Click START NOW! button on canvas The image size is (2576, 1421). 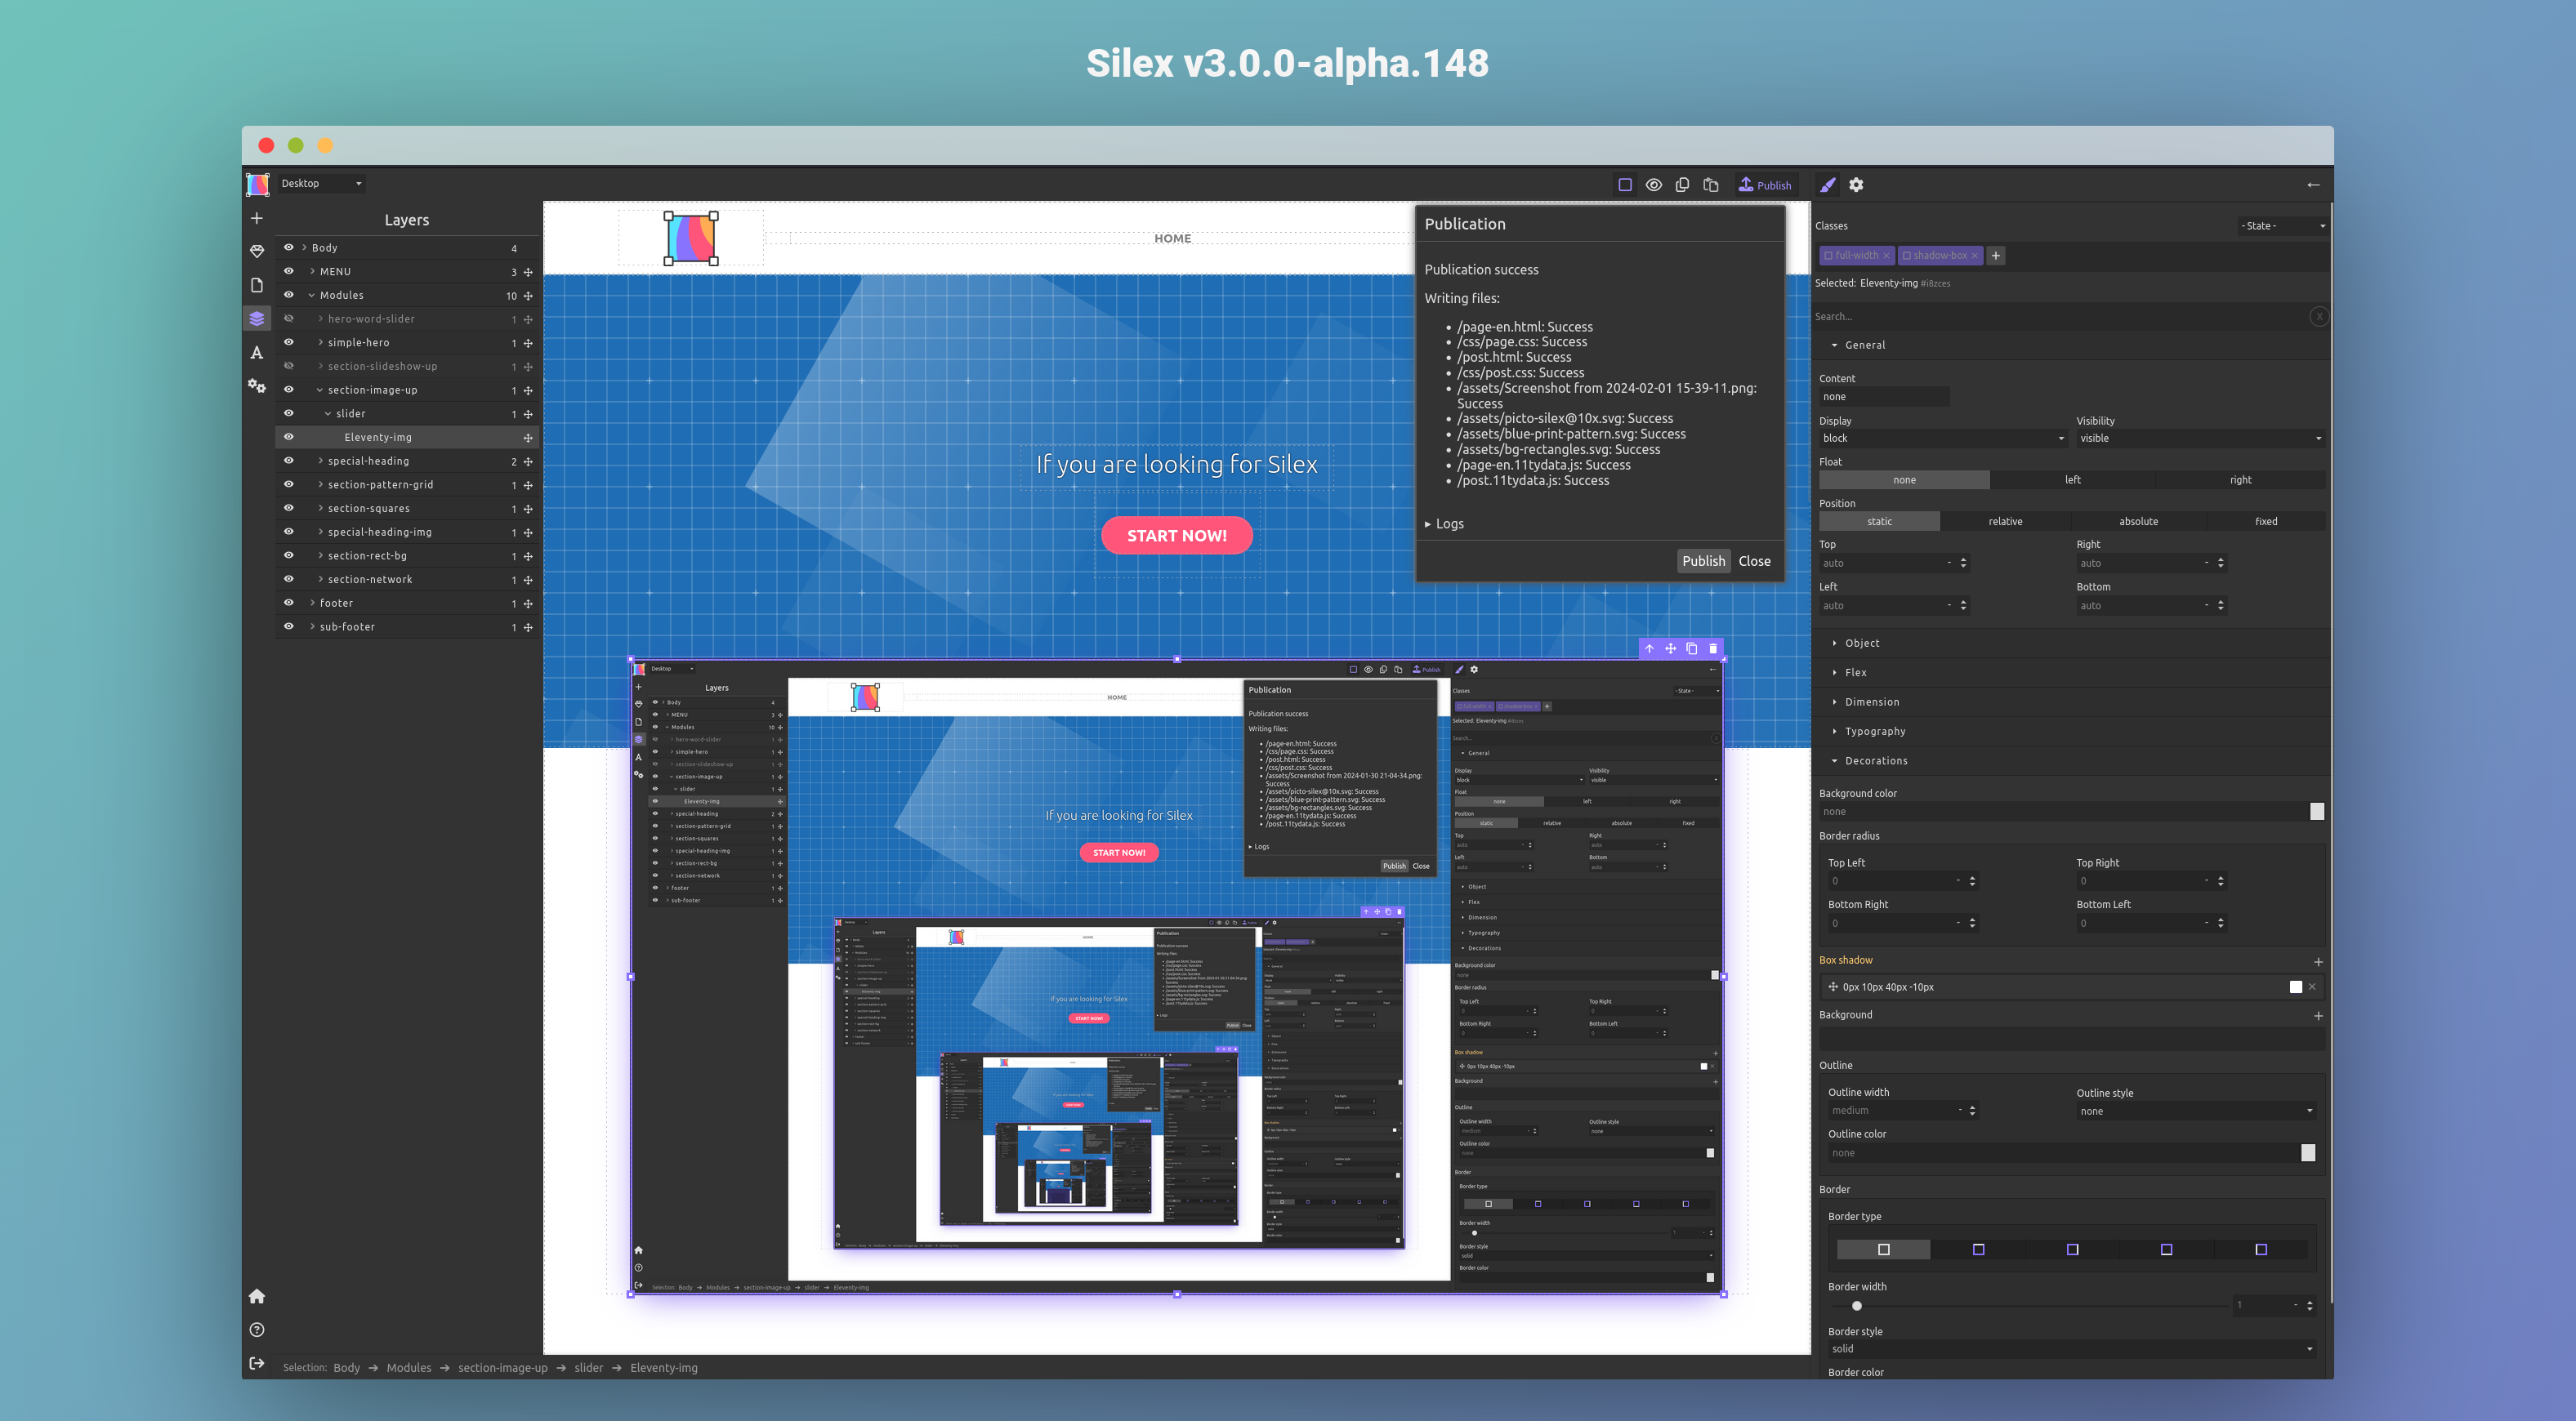[x=1176, y=536]
